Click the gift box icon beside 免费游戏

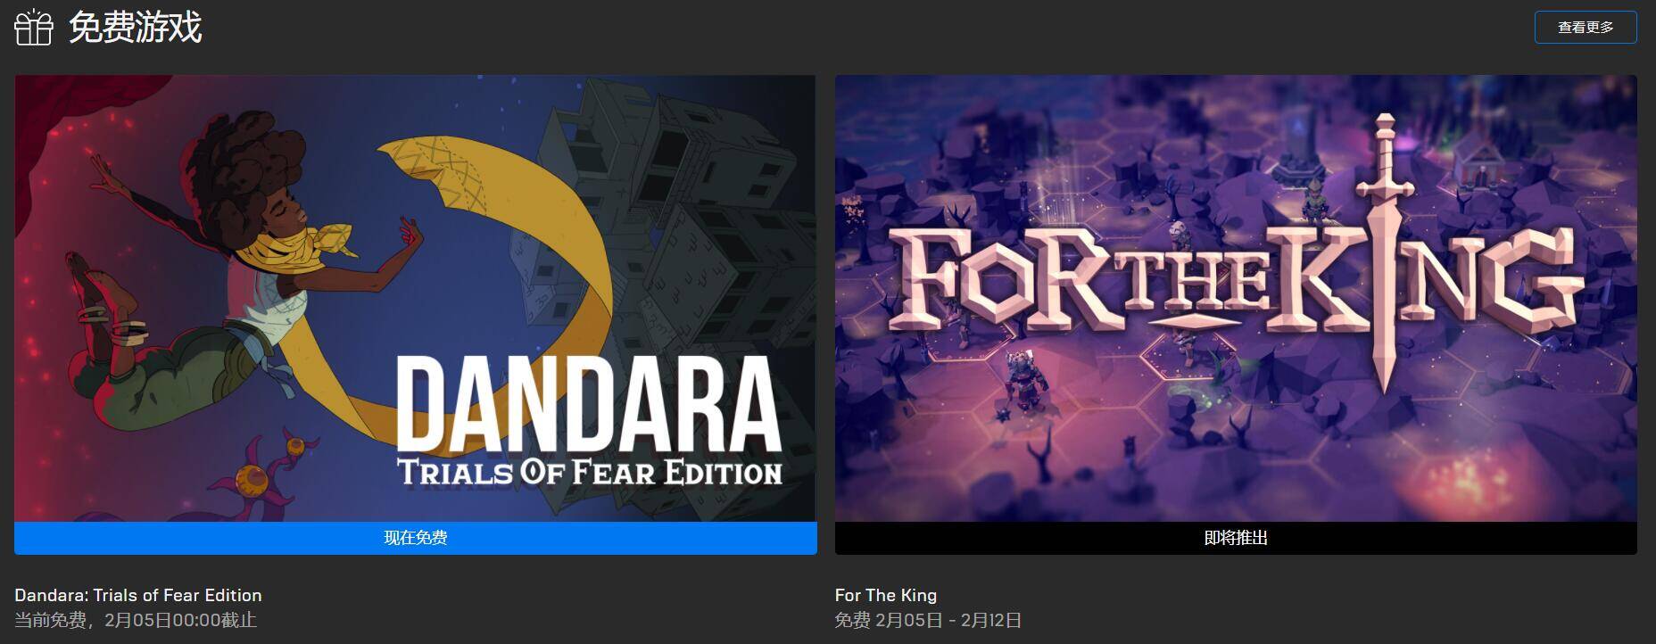pyautogui.click(x=34, y=28)
